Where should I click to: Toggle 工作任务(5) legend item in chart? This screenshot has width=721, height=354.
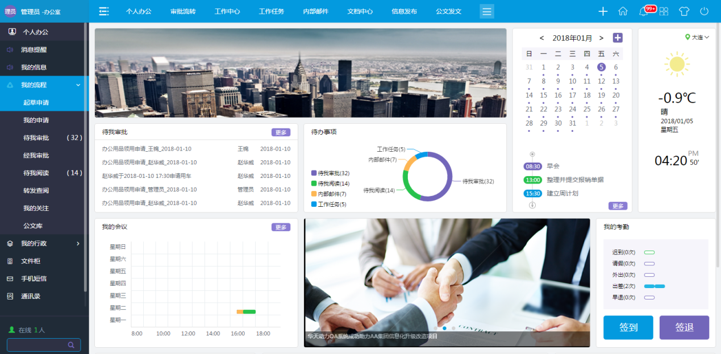pos(328,204)
